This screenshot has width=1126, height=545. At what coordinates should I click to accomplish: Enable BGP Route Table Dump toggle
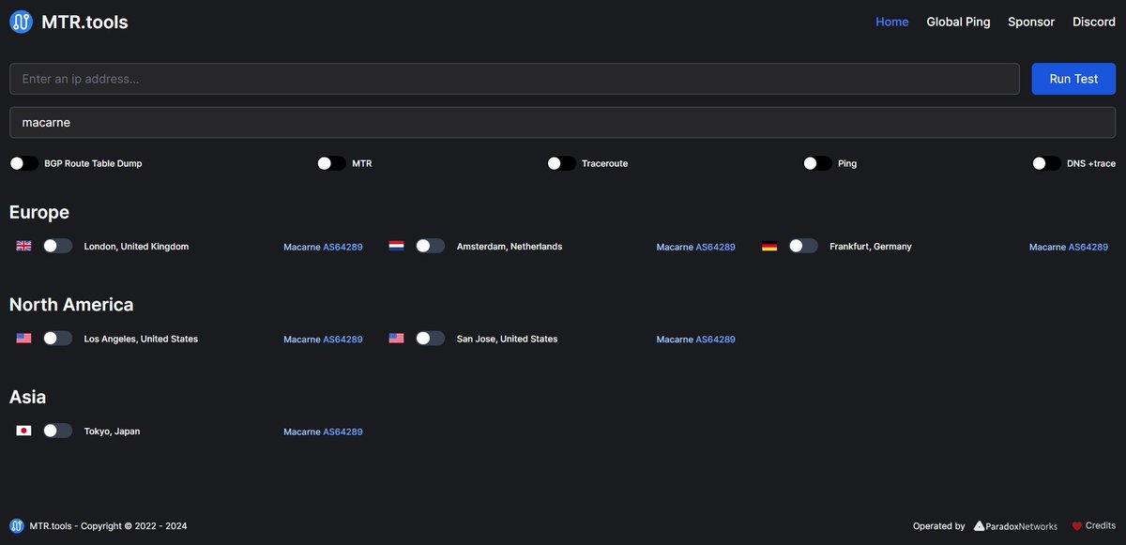24,163
